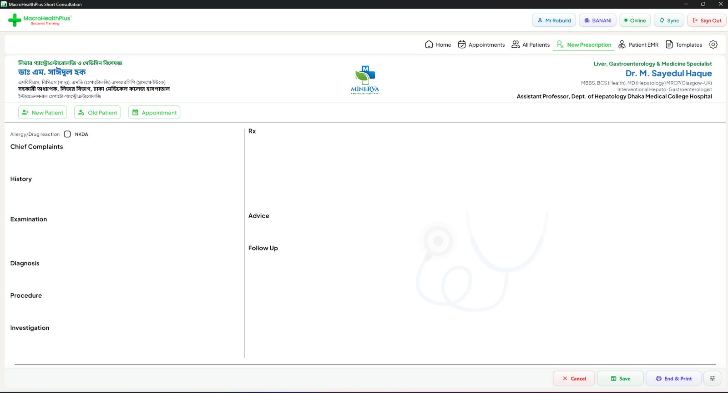This screenshot has width=728, height=393.
Task: Click the Minerva hospital logo
Action: (365, 80)
